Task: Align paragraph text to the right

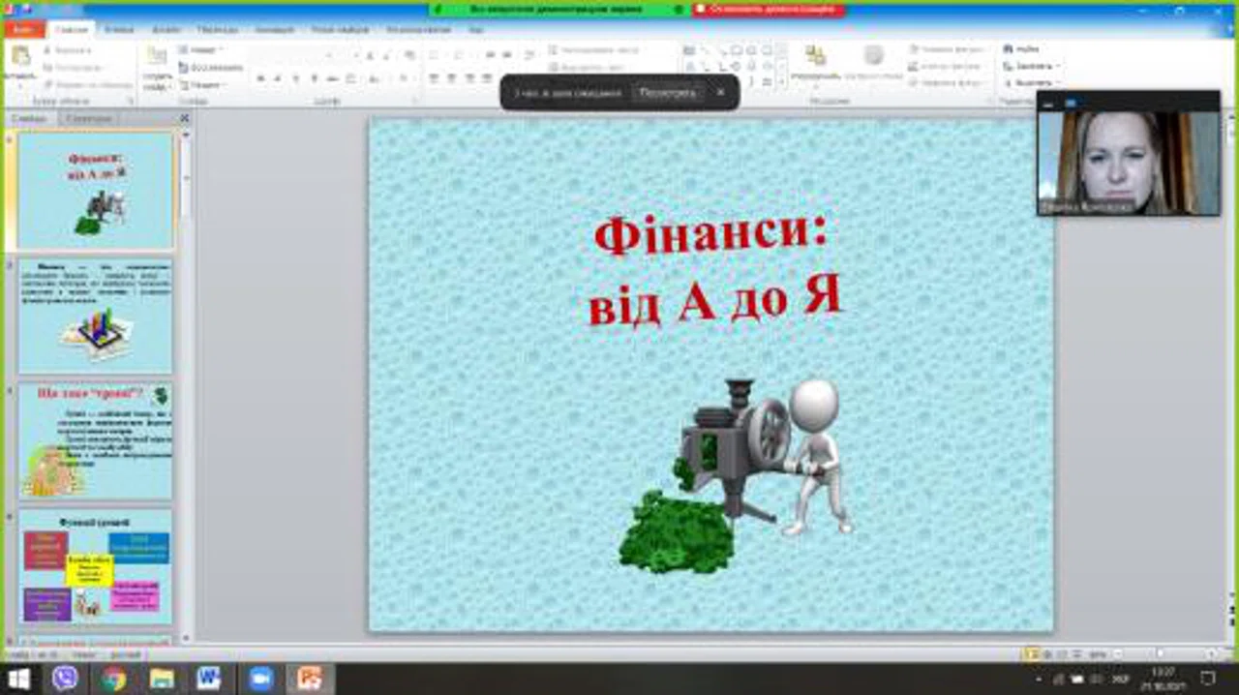Action: 469,78
